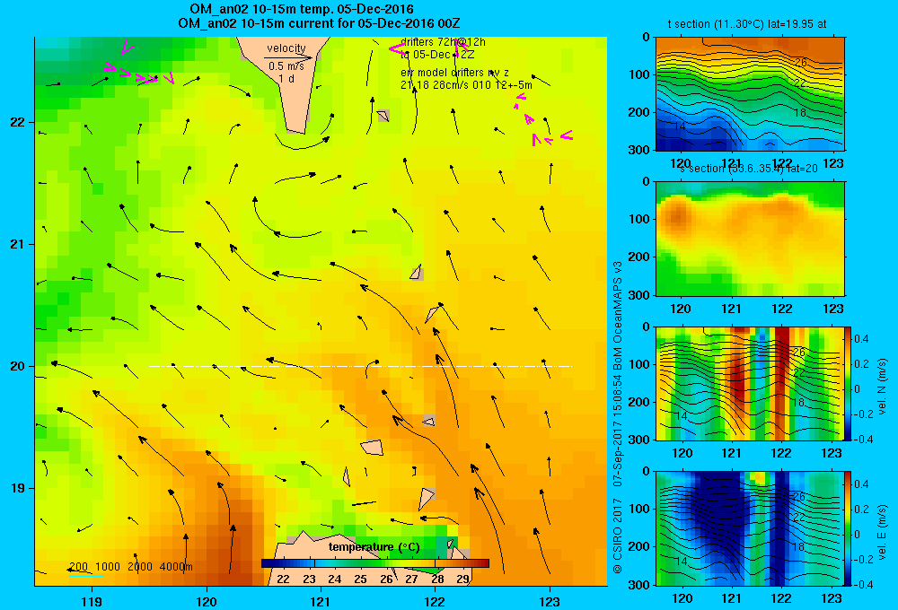
Task: Click the 't section (11..30°C) lat=19.95' title
Action: point(747,24)
